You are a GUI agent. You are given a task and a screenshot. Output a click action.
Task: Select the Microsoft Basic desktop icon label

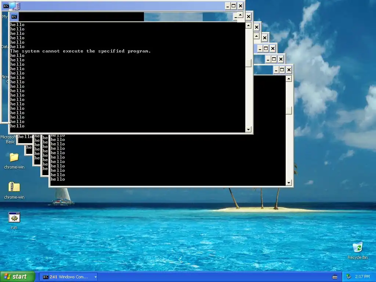point(9,139)
